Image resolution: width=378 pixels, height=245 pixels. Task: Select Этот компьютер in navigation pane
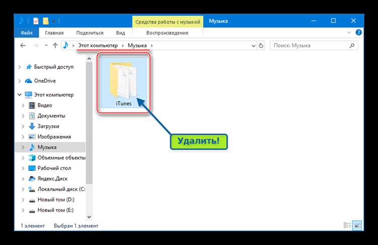tap(54, 95)
